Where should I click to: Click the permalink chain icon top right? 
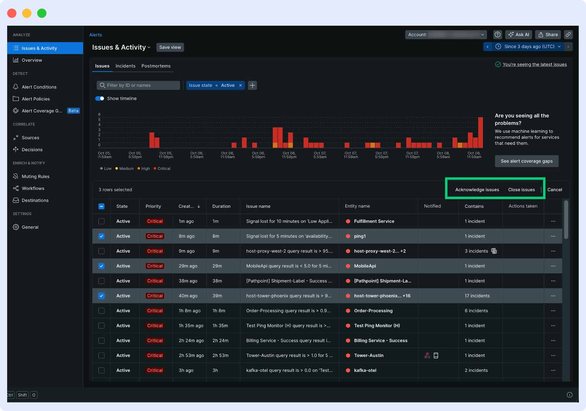click(x=568, y=34)
